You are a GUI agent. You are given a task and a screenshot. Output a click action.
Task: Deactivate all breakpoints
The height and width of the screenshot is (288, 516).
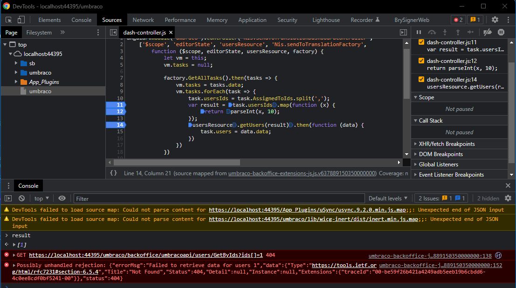tap(488, 32)
